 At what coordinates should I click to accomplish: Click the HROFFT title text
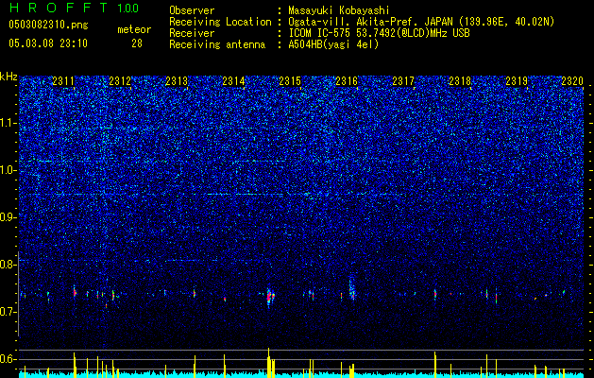(59, 8)
